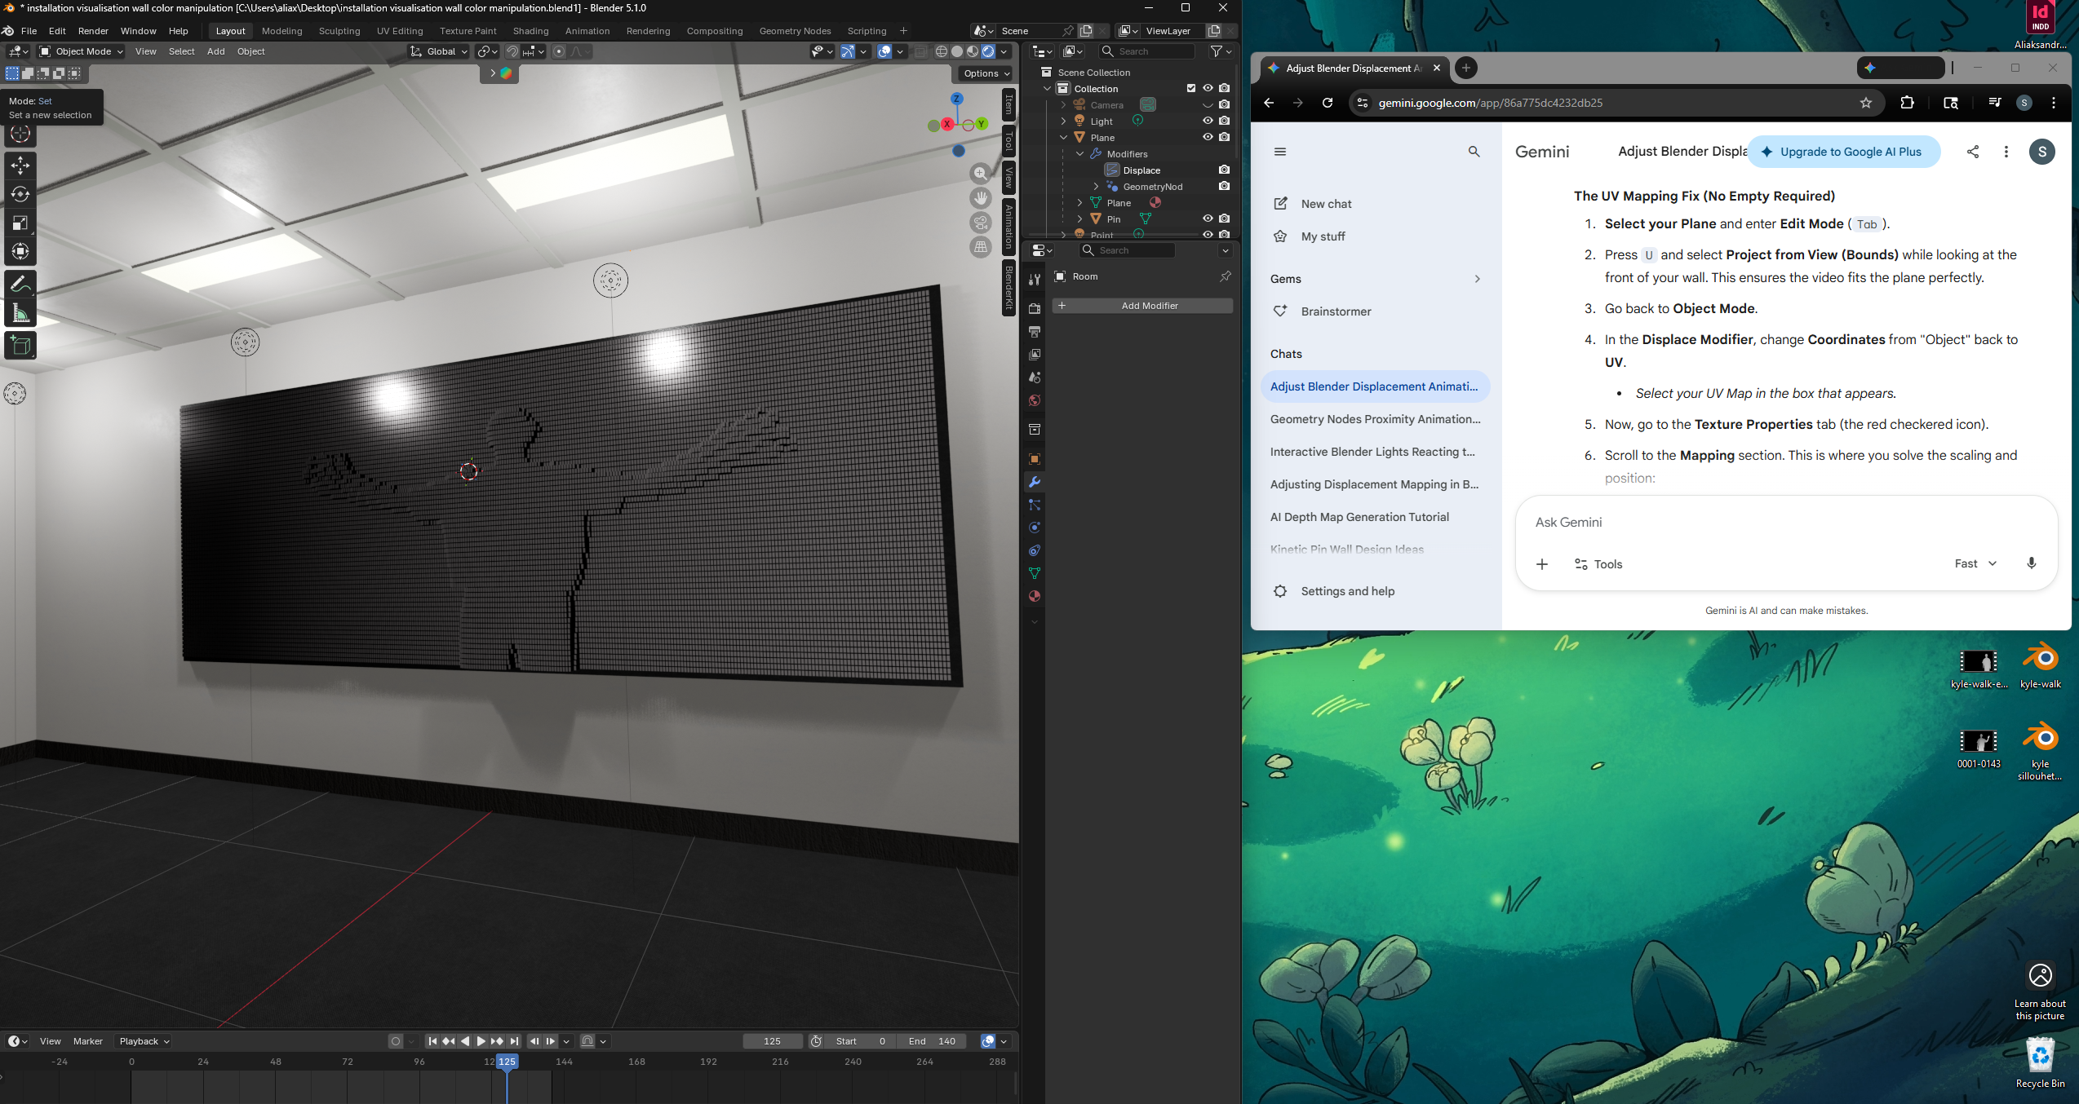The image size is (2079, 1104).
Task: Pin the Room properties panel
Action: pos(1225,276)
